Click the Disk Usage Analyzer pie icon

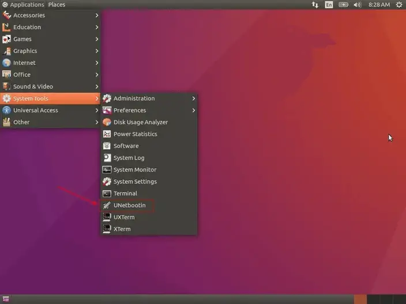(107, 122)
